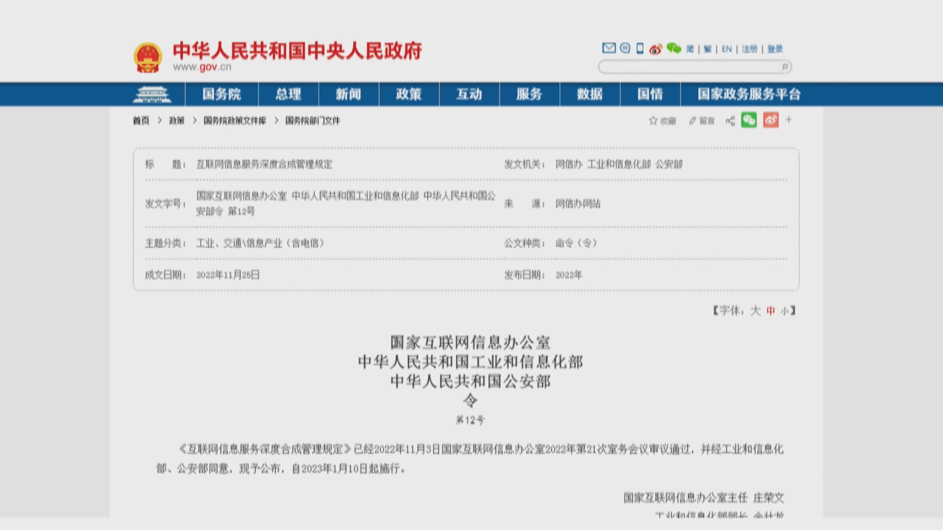
Task: Open the mobile phone version icon
Action: (x=639, y=48)
